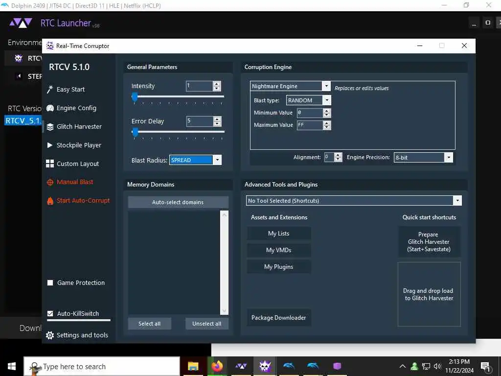Open purple cube taskbar app
Viewport: 501px width, 376px height.
(337, 366)
